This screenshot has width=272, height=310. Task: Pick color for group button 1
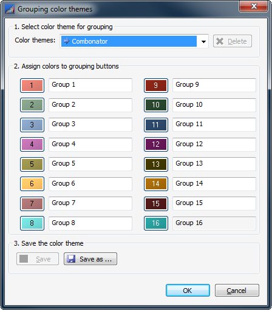click(32, 86)
